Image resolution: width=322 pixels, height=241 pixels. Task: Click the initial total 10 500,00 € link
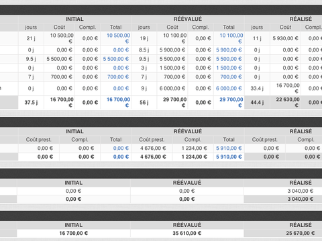118,38
